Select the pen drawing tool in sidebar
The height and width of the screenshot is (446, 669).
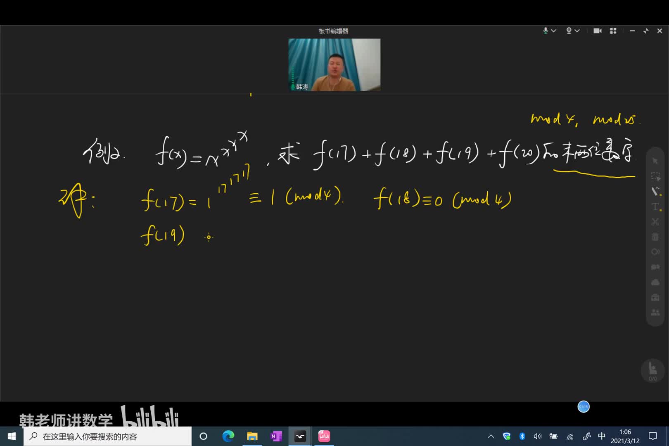[x=655, y=191]
